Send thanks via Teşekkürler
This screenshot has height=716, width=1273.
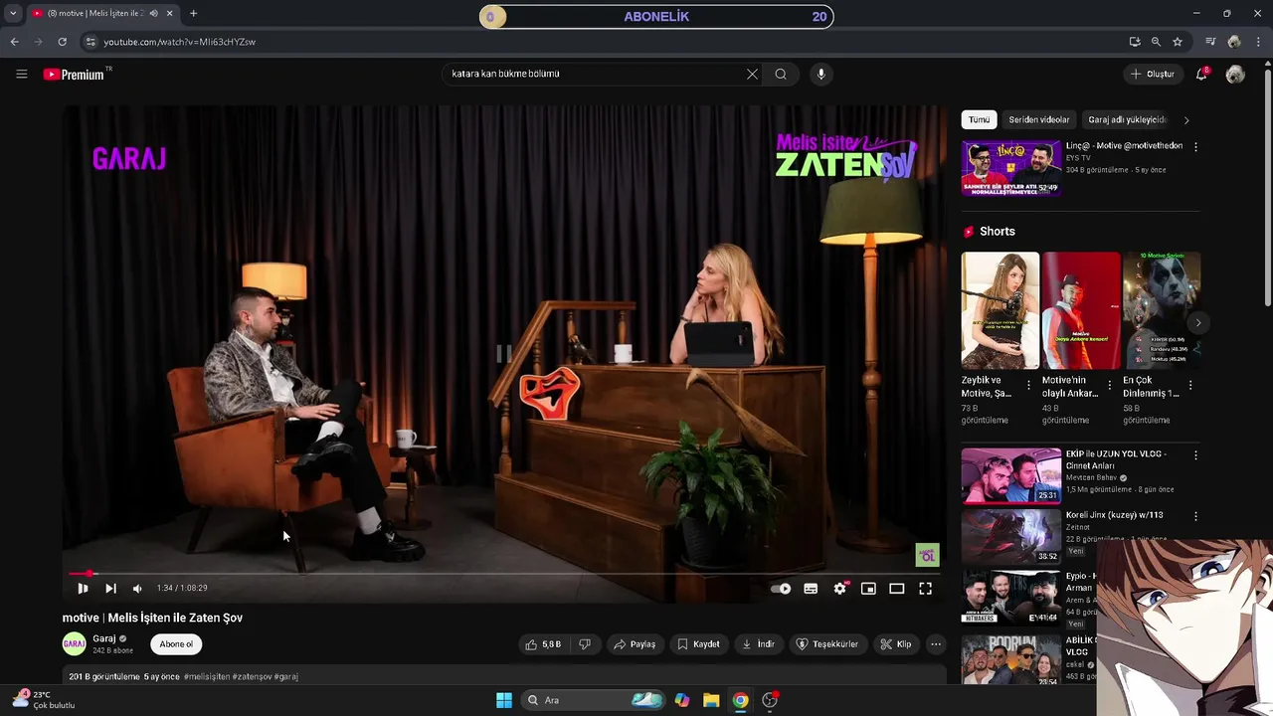point(826,644)
